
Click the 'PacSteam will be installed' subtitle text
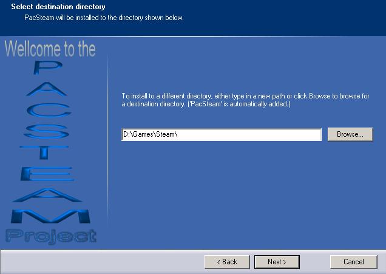pos(104,18)
